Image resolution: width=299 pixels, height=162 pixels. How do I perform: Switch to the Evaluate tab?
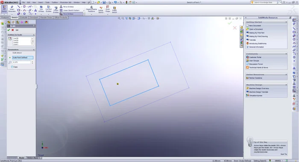click(23, 18)
